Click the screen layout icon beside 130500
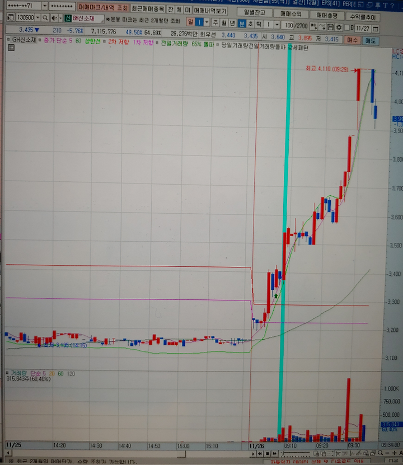This screenshot has height=465, width=403. pyautogui.click(x=11, y=18)
